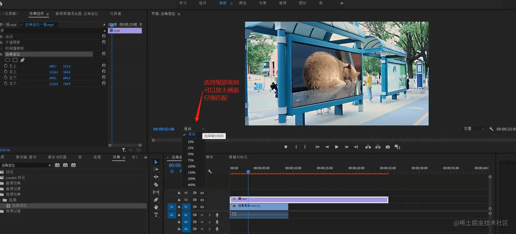Open the 适合 zoom level dropdown
The height and width of the screenshot is (234, 516).
(x=194, y=129)
